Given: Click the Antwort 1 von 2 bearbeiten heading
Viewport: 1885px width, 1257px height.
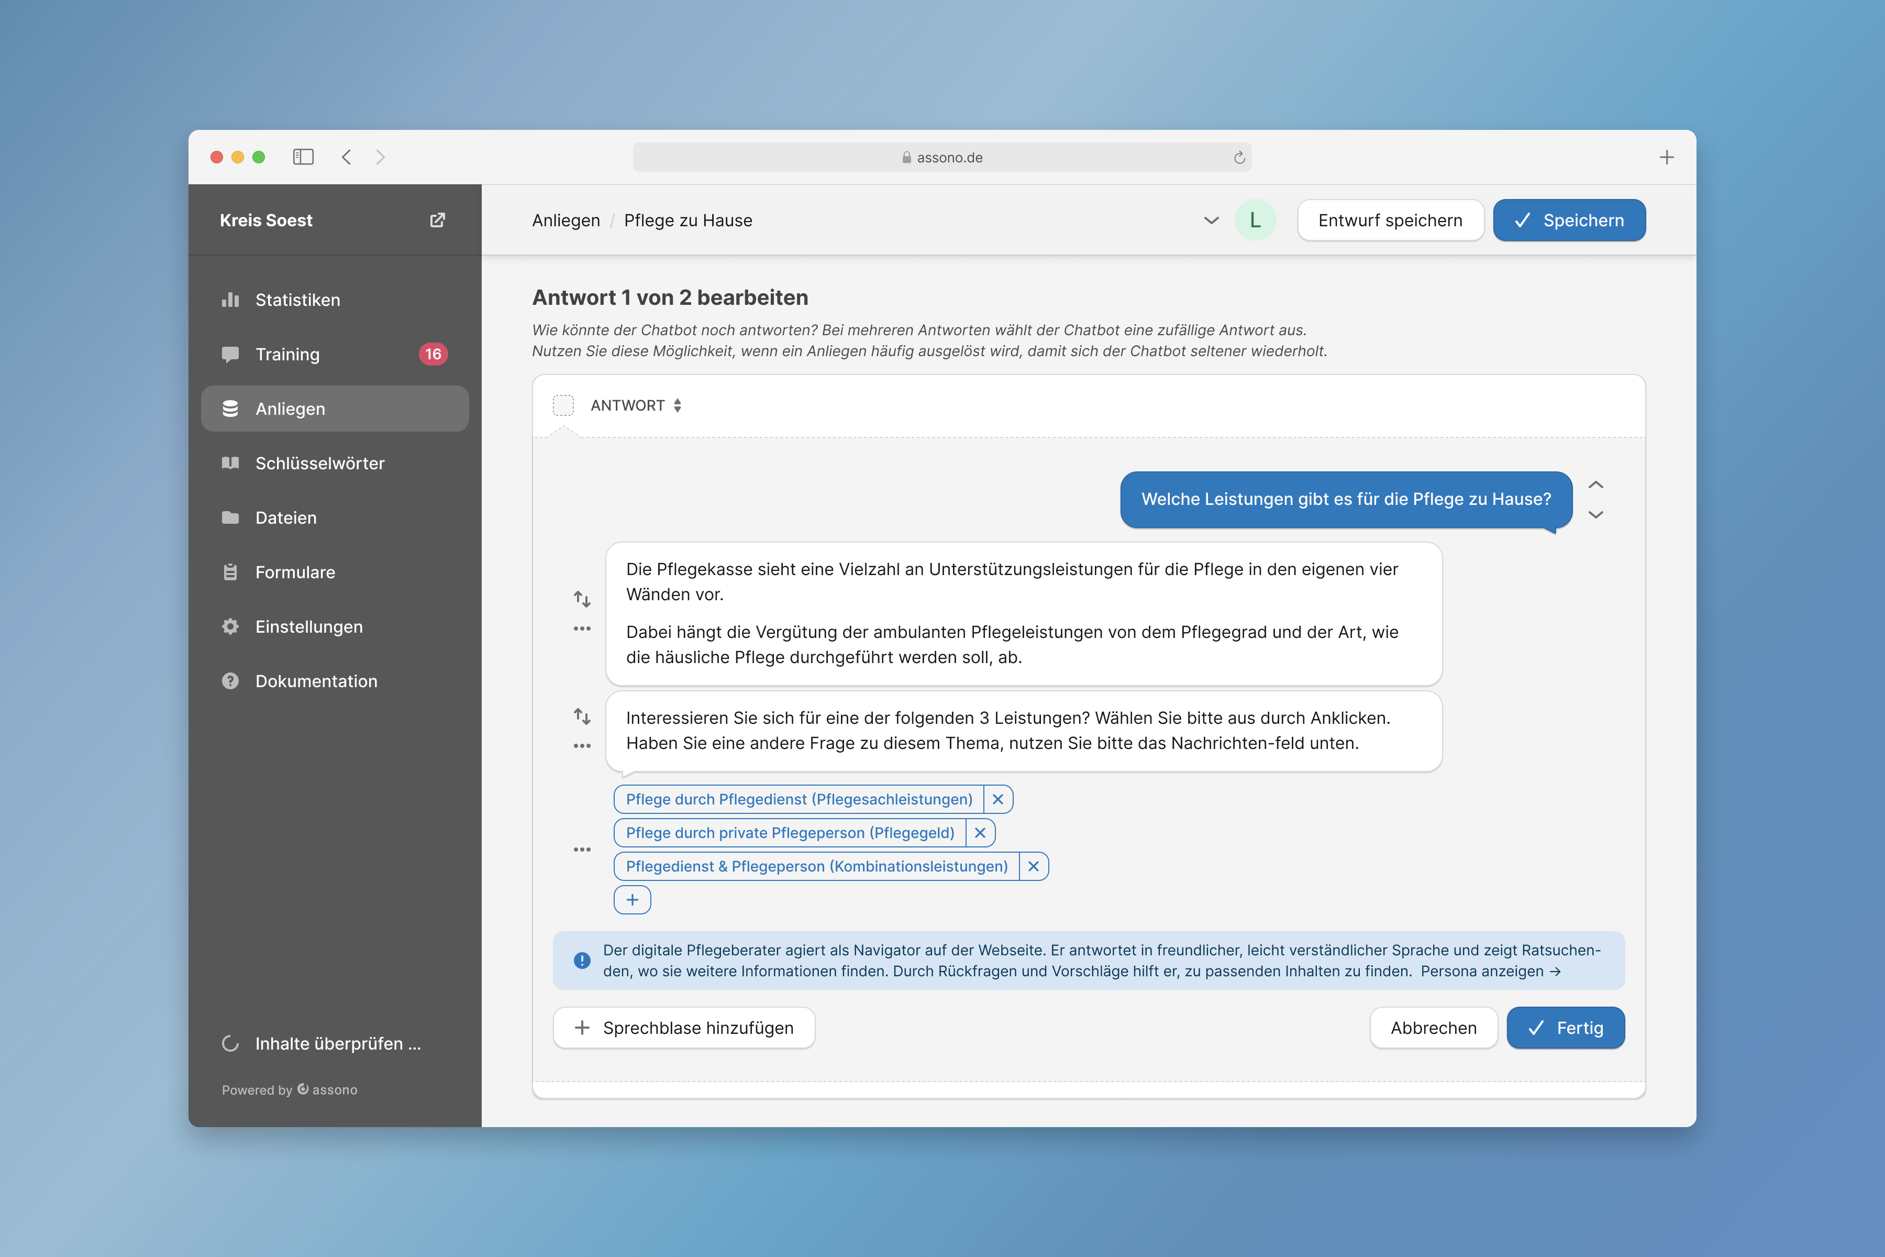Looking at the screenshot, I should coord(670,297).
